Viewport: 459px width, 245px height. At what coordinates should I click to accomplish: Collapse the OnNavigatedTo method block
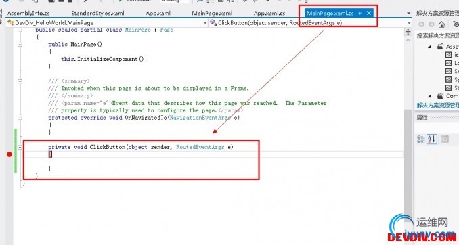coord(20,118)
